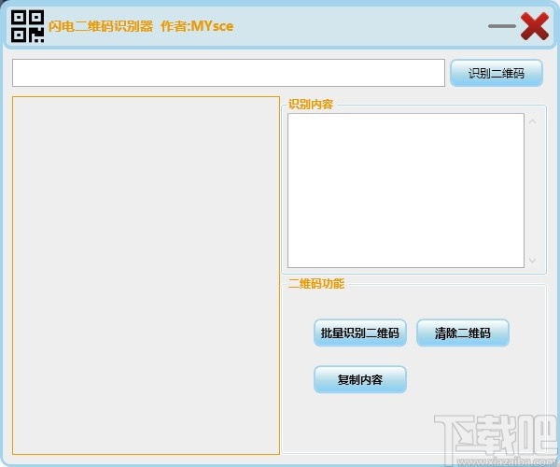Click the 复制内容 button

[x=360, y=379]
